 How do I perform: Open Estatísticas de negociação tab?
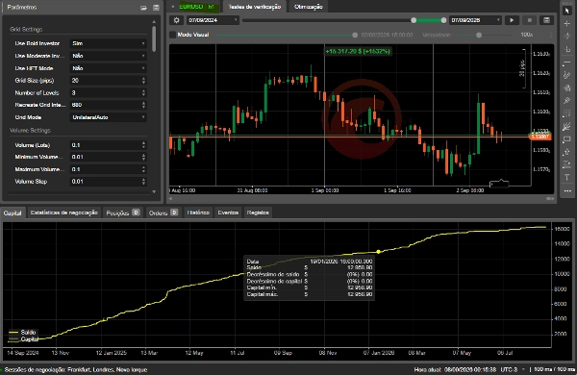(64, 212)
